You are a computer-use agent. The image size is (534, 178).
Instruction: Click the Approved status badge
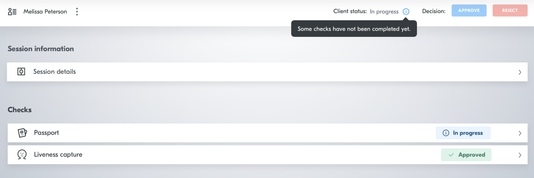[466, 155]
